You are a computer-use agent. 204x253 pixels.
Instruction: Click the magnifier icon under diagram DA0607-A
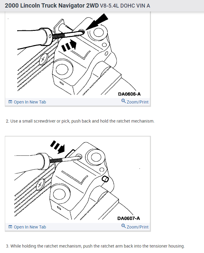123,226
